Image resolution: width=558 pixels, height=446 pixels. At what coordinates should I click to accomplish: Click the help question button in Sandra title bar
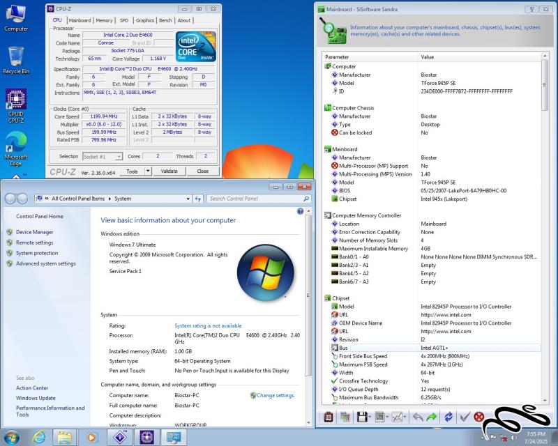(531, 9)
